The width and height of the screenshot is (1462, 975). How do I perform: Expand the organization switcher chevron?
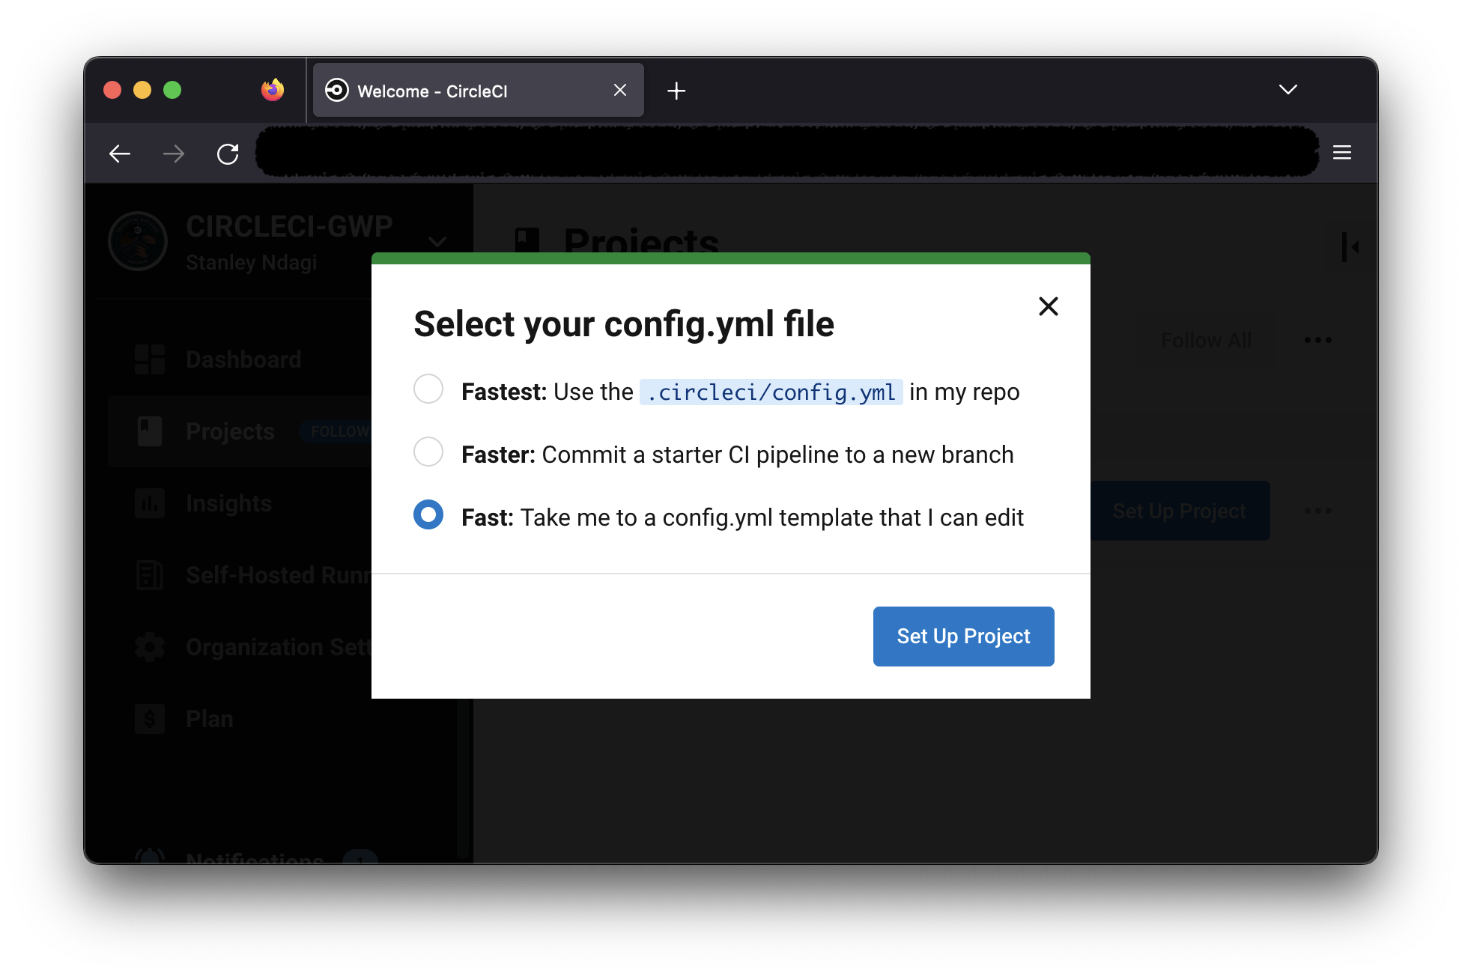[437, 241]
